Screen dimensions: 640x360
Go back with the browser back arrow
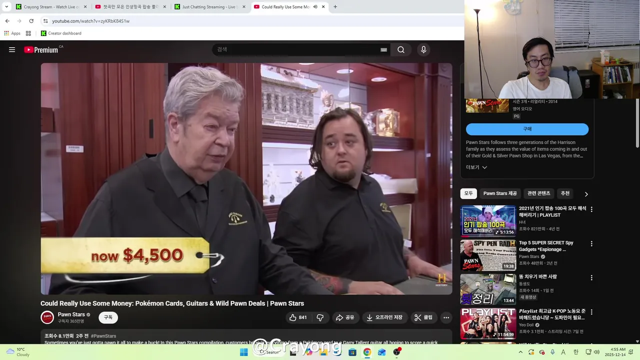tap(7, 21)
